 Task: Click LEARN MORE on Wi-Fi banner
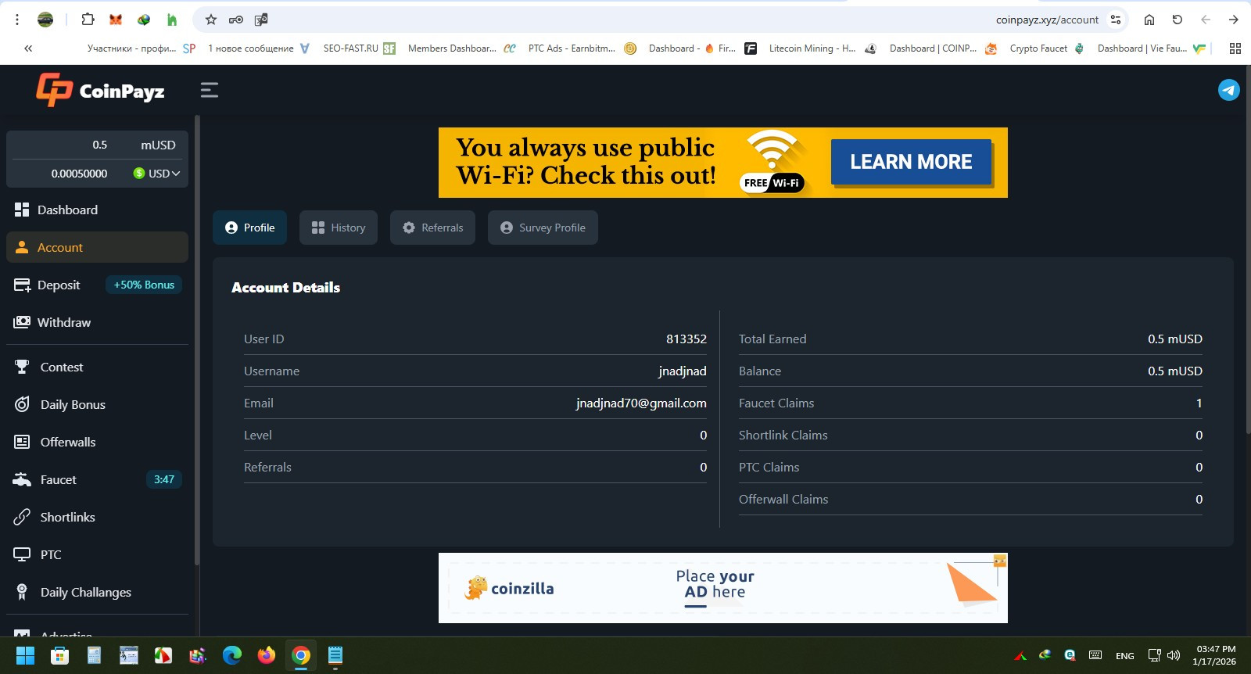click(x=911, y=162)
